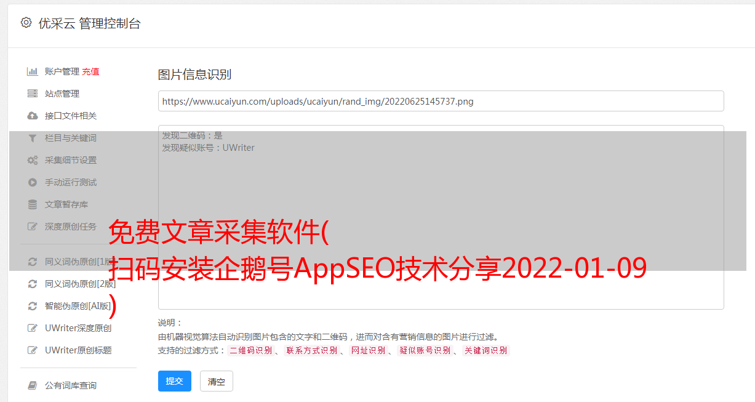Click the 关键词识别 tag
This screenshot has height=402, width=755.
486,350
